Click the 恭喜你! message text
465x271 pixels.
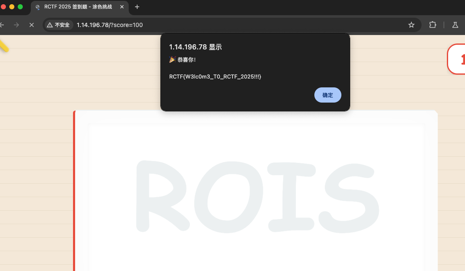pos(182,60)
